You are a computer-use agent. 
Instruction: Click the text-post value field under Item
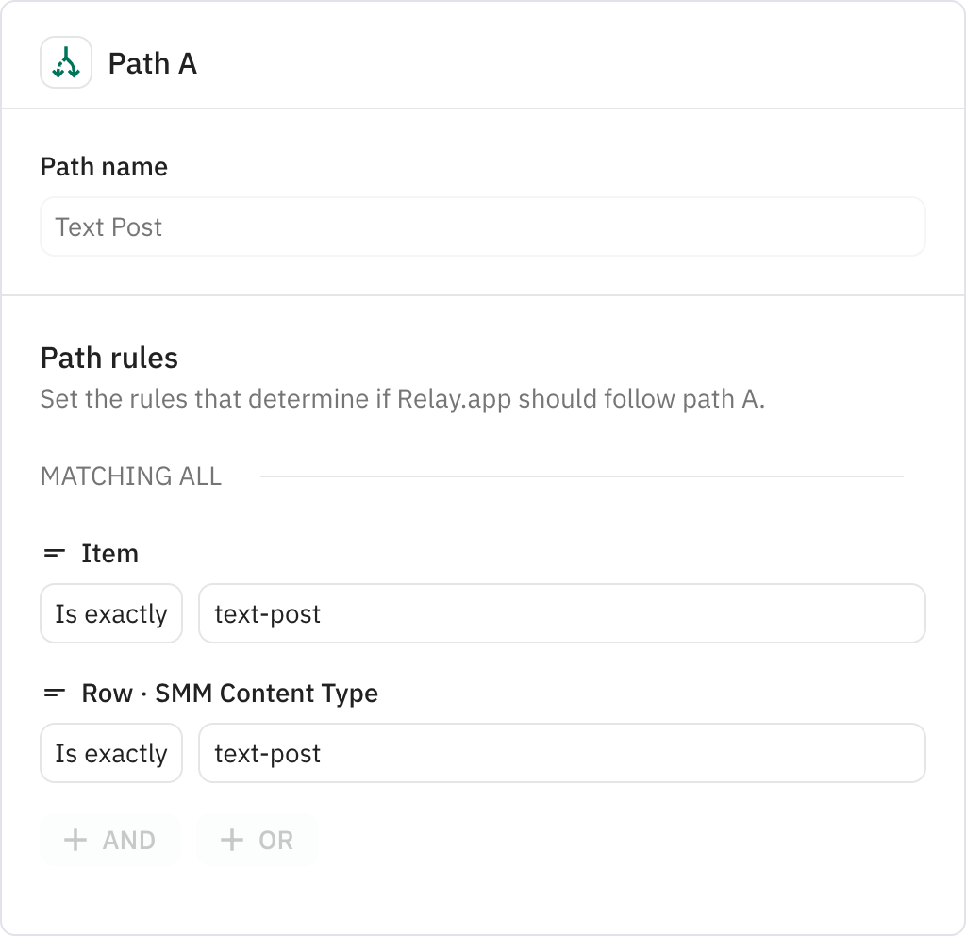point(562,613)
